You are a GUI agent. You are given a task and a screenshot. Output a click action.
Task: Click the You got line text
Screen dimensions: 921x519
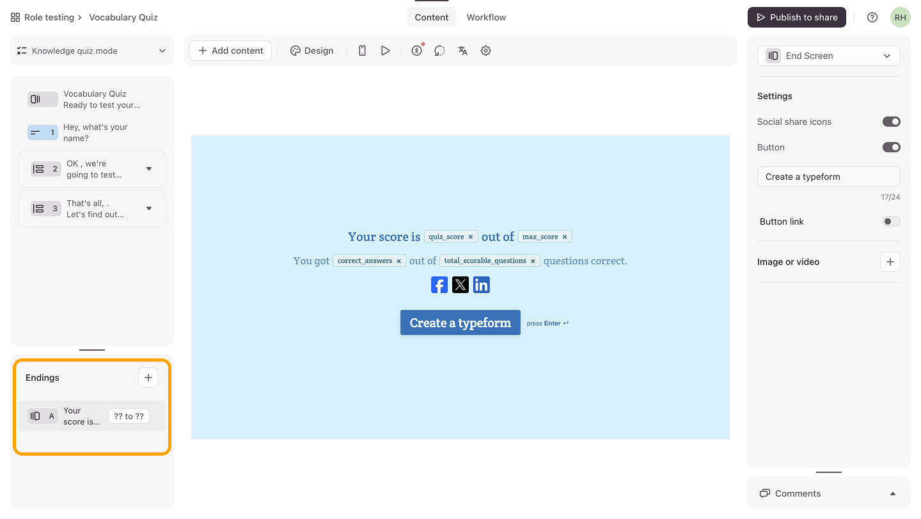tap(311, 261)
